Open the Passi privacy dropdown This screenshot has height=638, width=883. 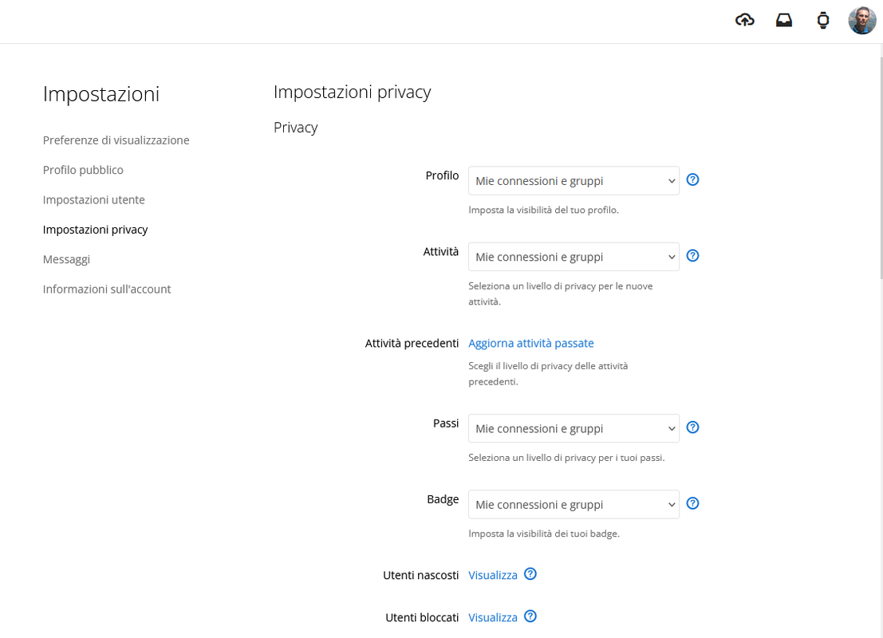[x=574, y=428]
